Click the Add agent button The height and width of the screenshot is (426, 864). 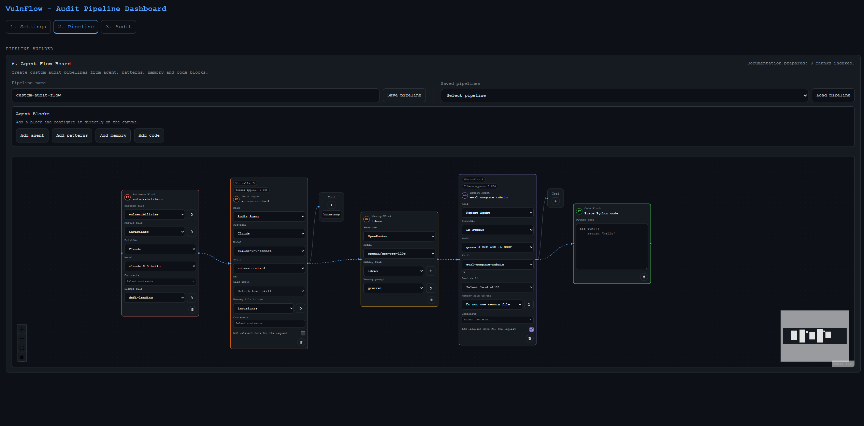pos(32,135)
